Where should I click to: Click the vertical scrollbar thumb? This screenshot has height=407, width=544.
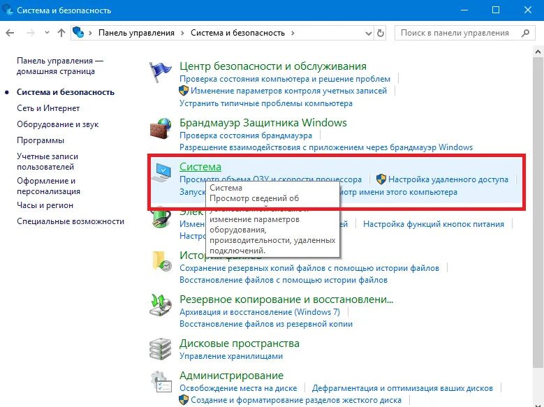point(538,212)
